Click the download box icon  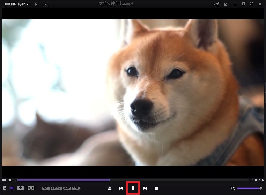[x=21, y=188]
